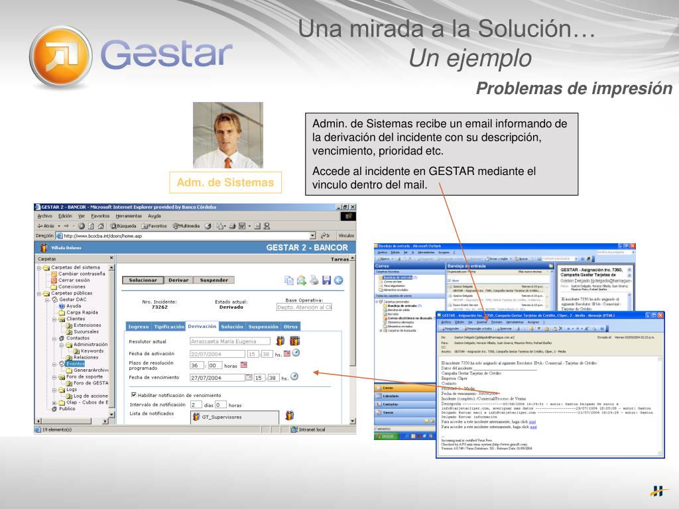Click first person-picker icon beside Resolutor actual

pyautogui.click(x=280, y=341)
